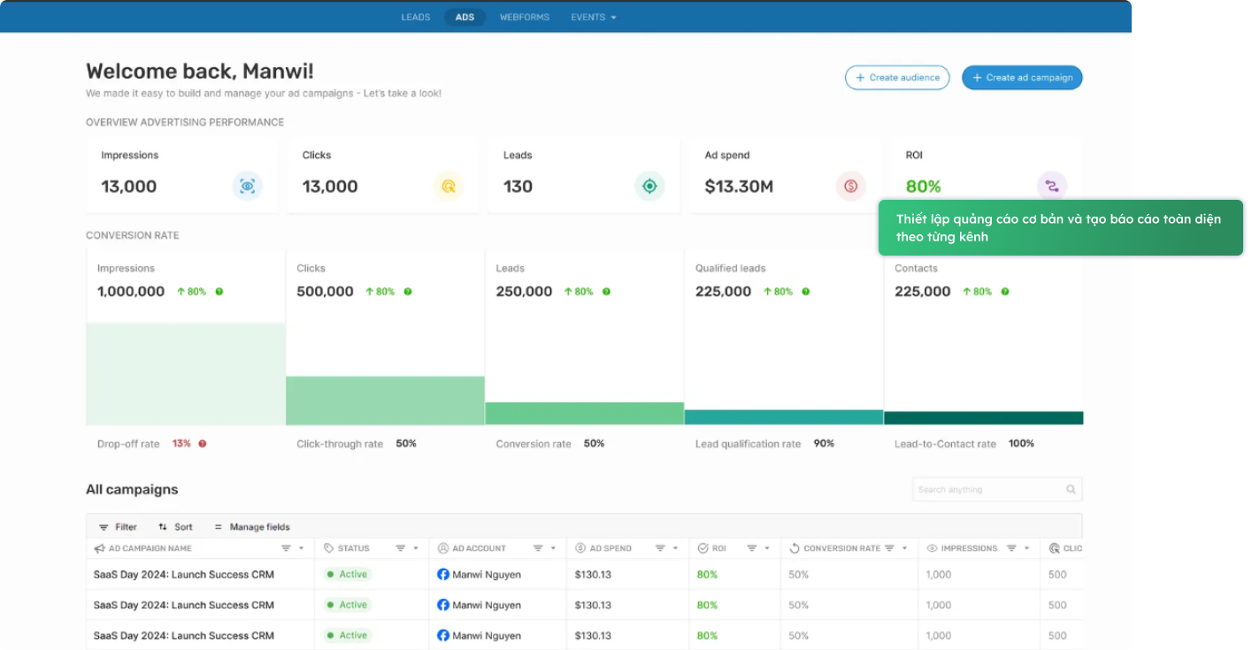Click info icon beside Qualified leads growth

[x=806, y=291]
